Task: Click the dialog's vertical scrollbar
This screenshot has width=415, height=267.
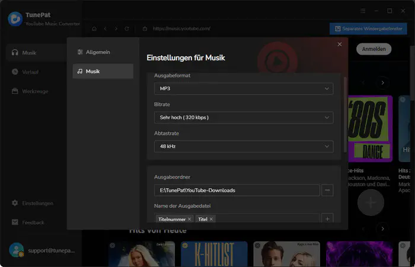Action: click(x=345, y=115)
